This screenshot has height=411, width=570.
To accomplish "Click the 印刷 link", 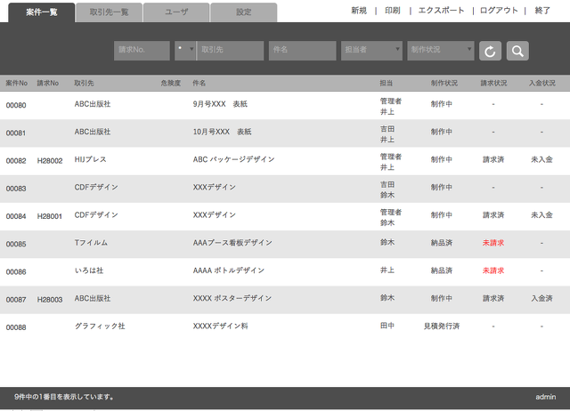I will (x=392, y=11).
